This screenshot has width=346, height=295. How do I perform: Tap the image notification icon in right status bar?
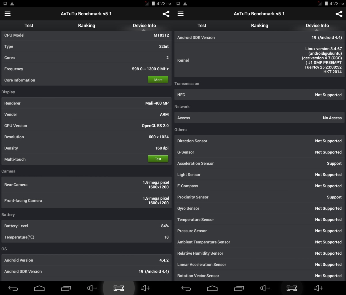178,4
